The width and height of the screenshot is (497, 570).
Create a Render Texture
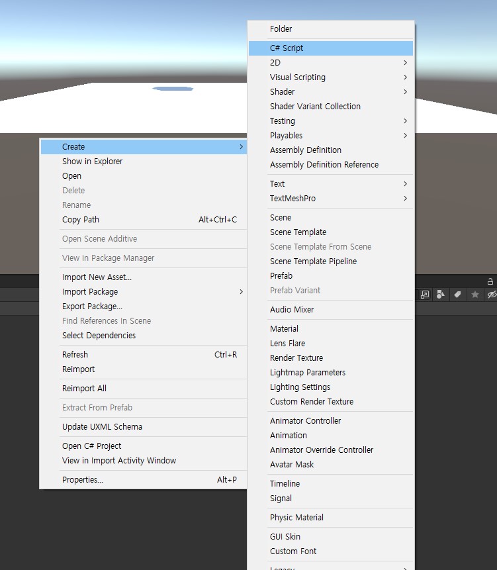(331, 358)
